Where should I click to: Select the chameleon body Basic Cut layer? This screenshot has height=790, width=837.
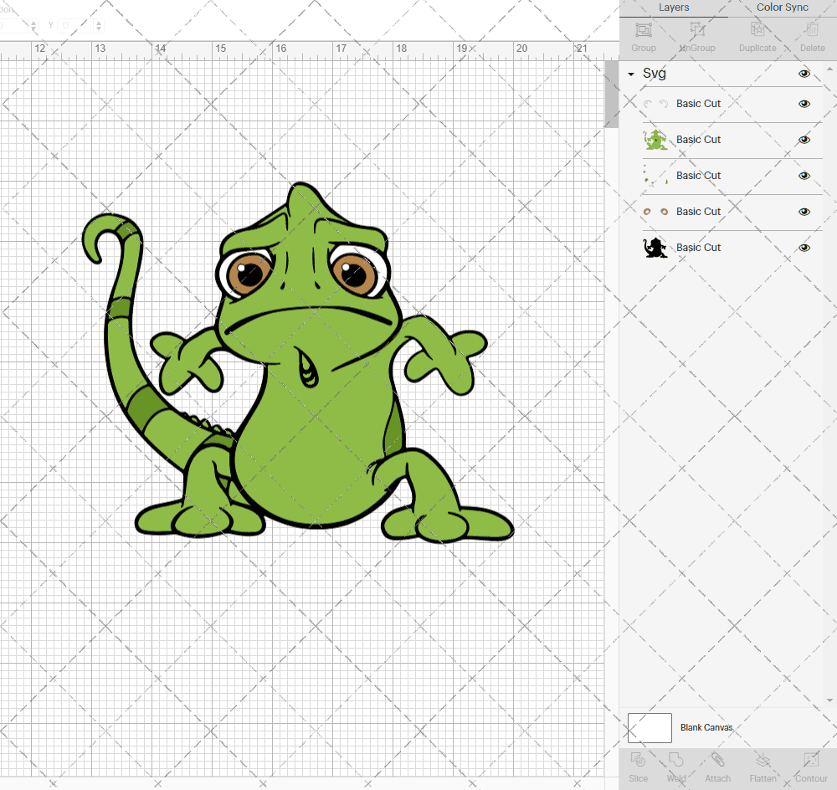click(698, 140)
